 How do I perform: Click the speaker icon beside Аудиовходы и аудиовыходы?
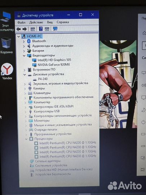29,46
